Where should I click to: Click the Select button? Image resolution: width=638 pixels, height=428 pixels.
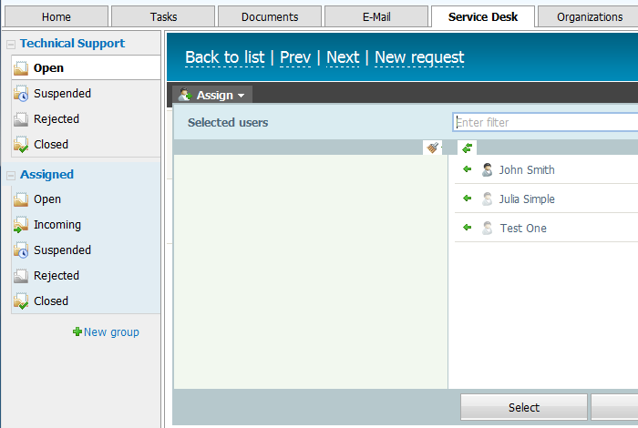pos(524,407)
